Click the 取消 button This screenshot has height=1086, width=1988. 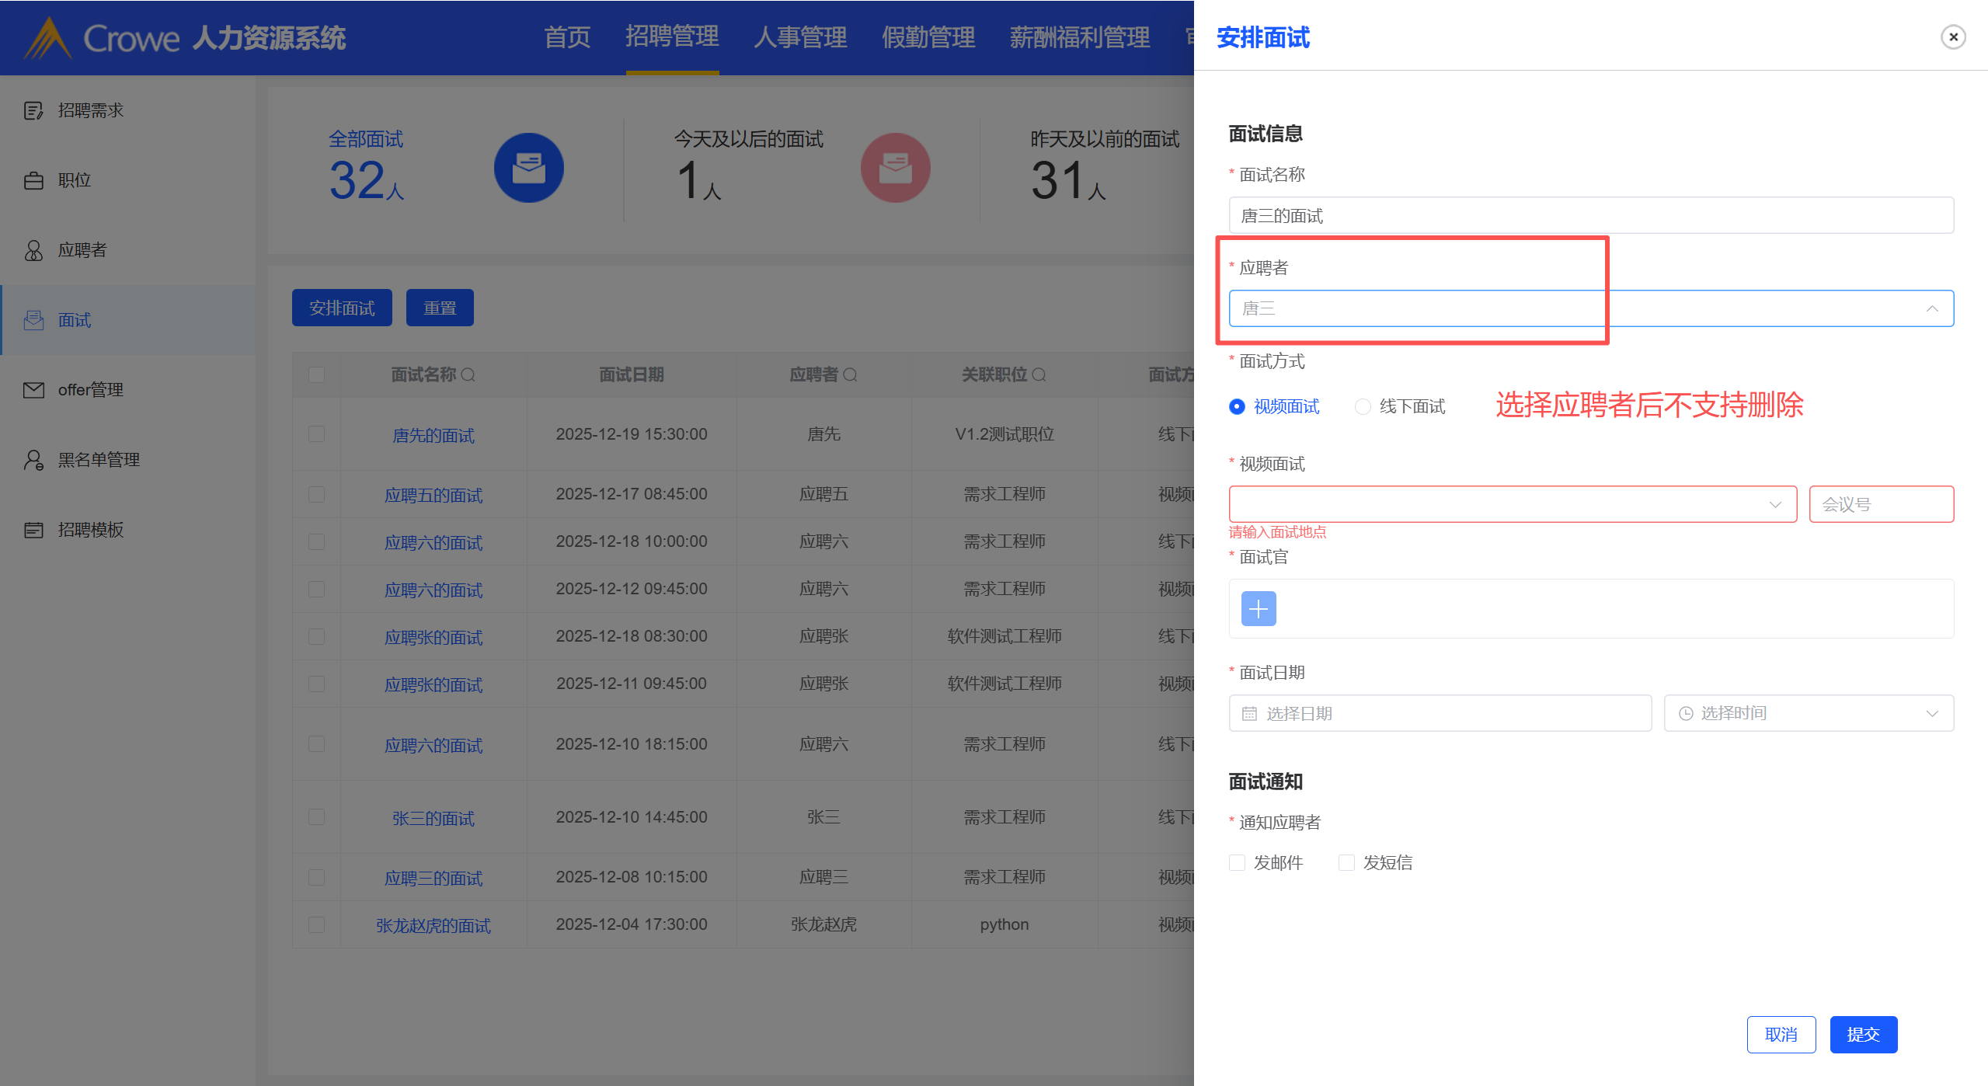pyautogui.click(x=1781, y=1034)
